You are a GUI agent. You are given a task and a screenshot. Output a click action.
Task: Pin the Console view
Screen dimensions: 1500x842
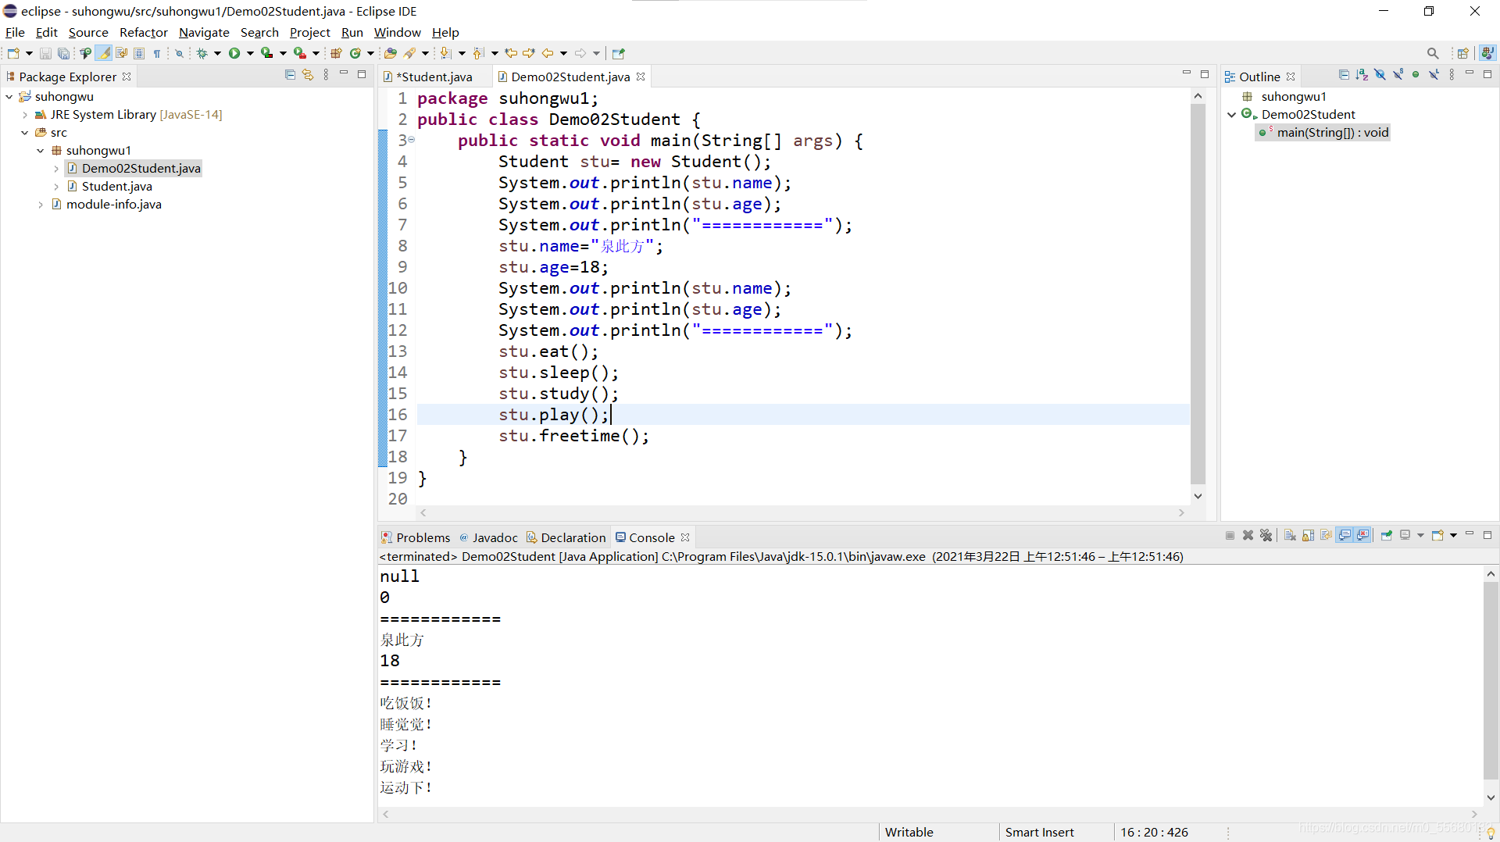click(x=1387, y=535)
